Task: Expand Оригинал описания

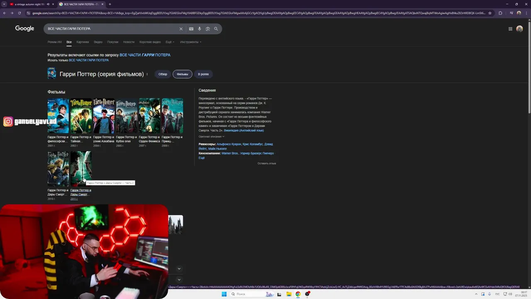Action: click(x=211, y=137)
